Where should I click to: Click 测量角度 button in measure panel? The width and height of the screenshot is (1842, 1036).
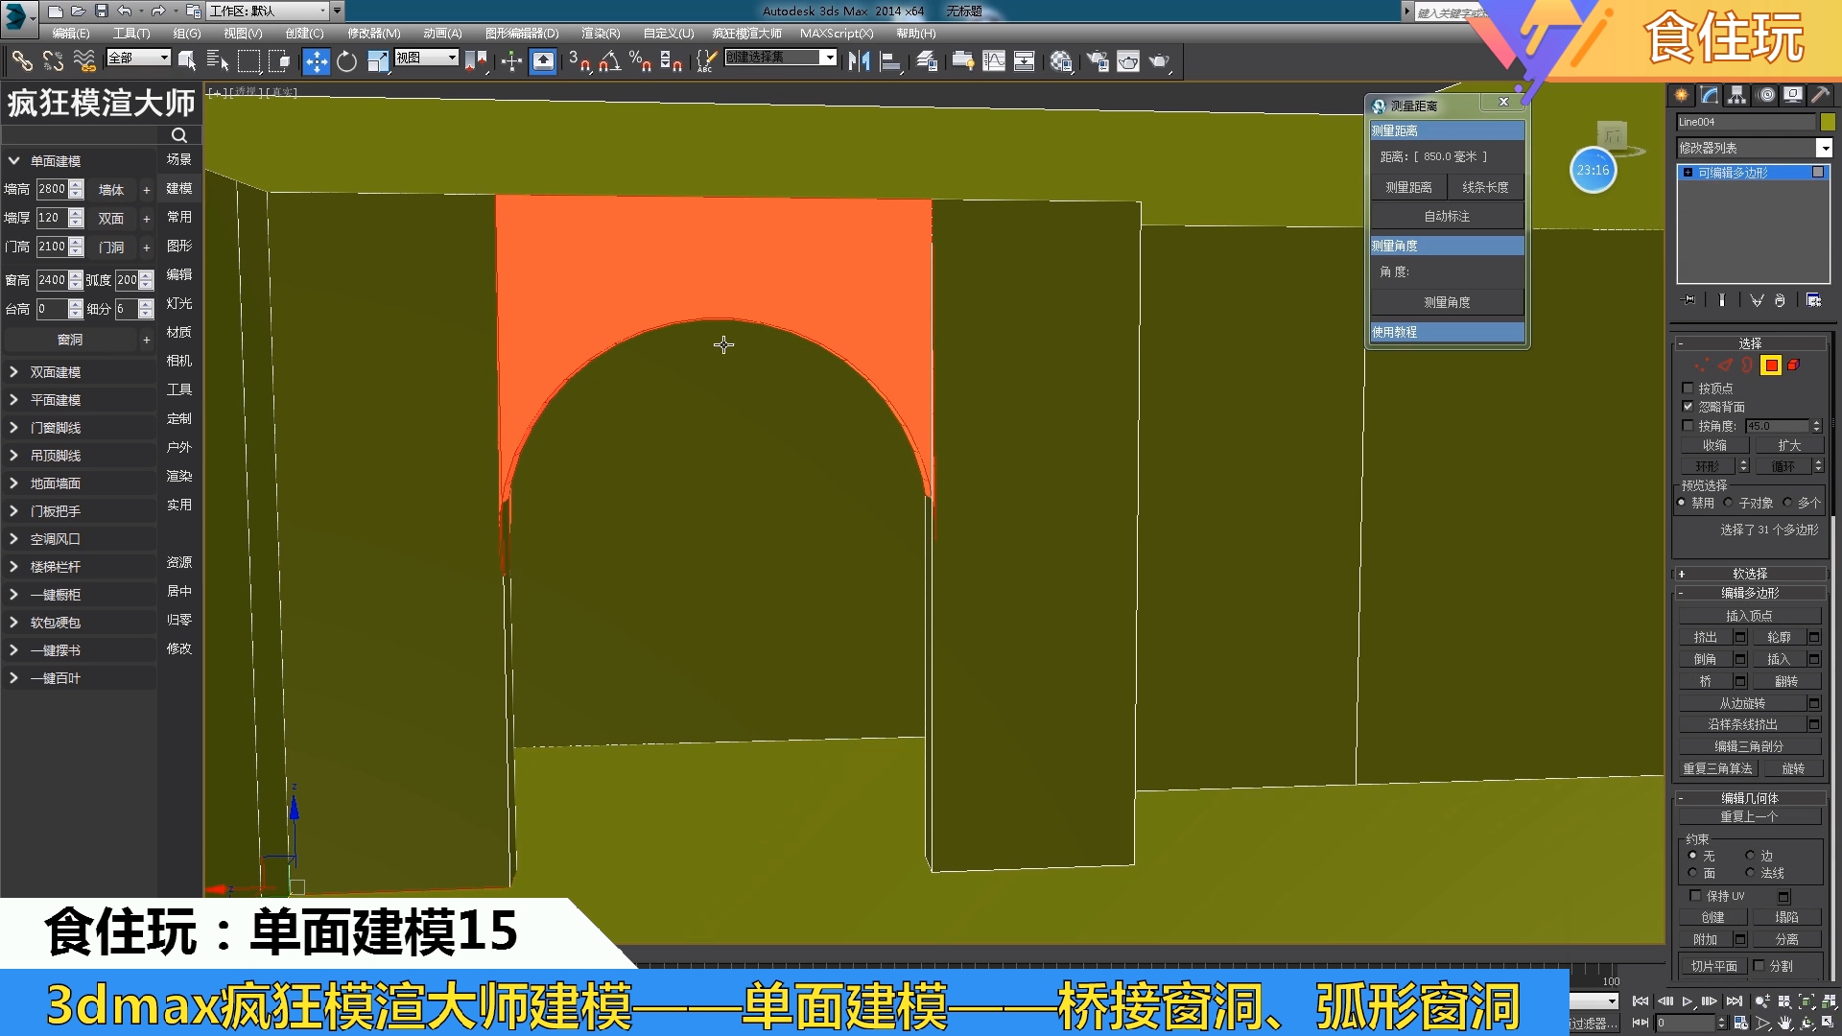(1446, 301)
